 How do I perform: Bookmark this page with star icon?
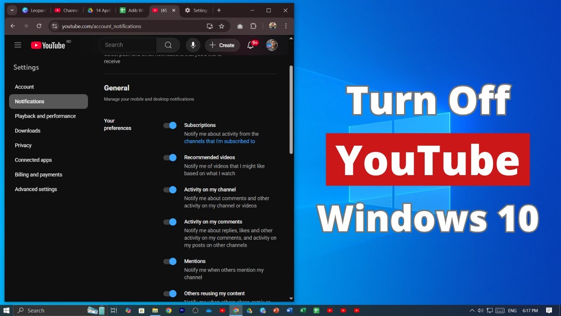point(222,26)
